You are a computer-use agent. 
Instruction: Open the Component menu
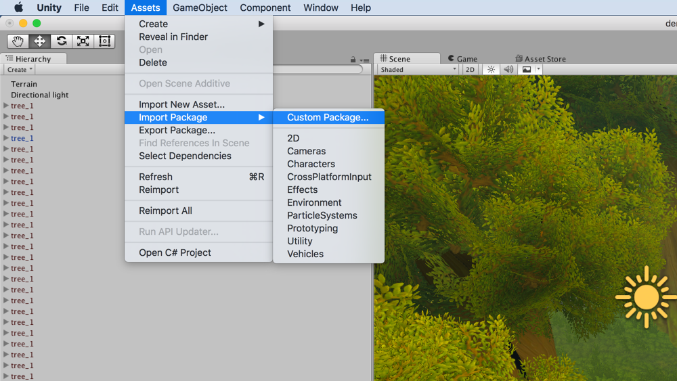[265, 7]
